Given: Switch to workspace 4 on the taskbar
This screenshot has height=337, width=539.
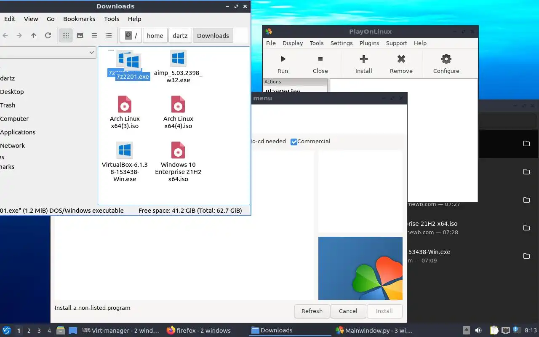Looking at the screenshot, I should [x=49, y=331].
